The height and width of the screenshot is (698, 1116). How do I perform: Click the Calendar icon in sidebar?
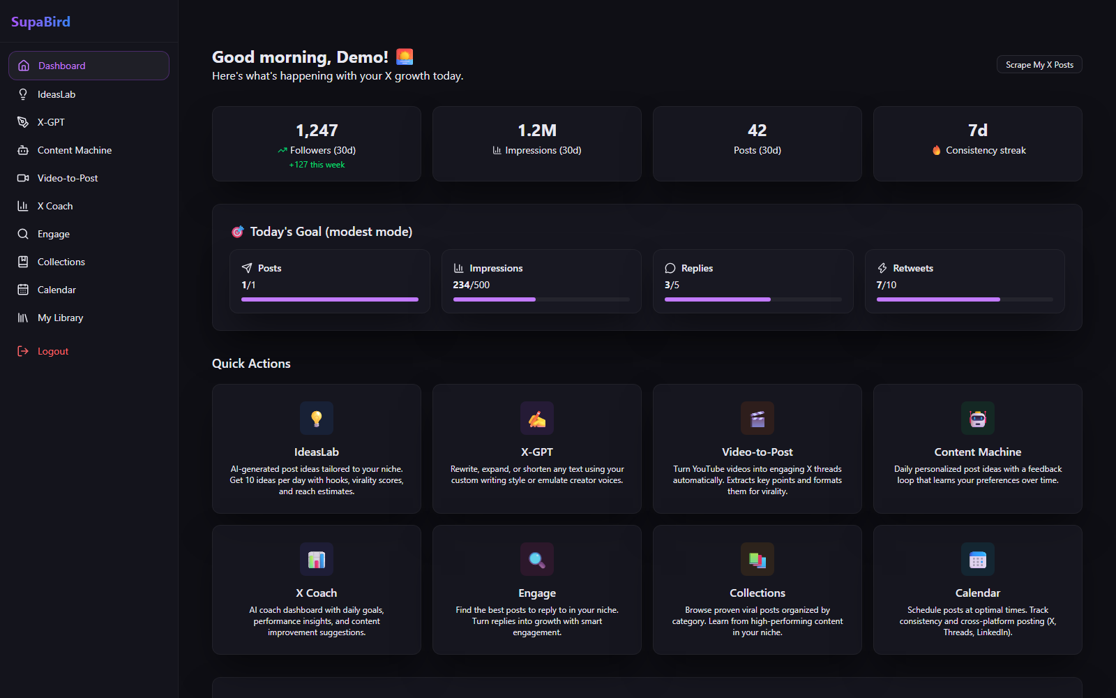coord(23,290)
